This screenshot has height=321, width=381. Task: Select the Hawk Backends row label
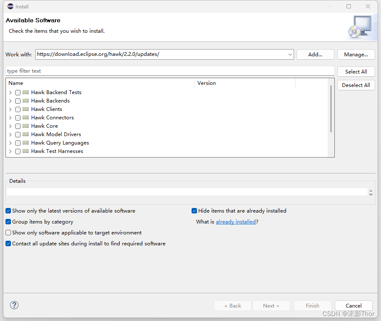50,100
